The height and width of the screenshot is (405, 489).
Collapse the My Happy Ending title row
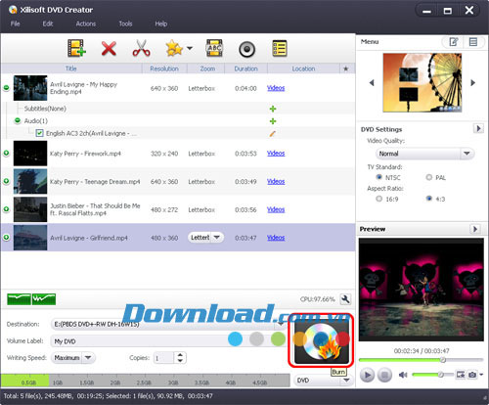pos(6,88)
